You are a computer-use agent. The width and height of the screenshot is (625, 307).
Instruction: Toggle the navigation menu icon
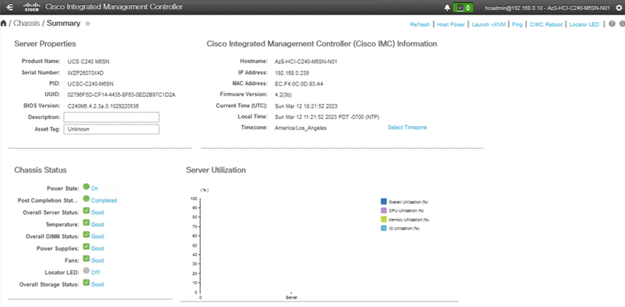click(11, 7)
